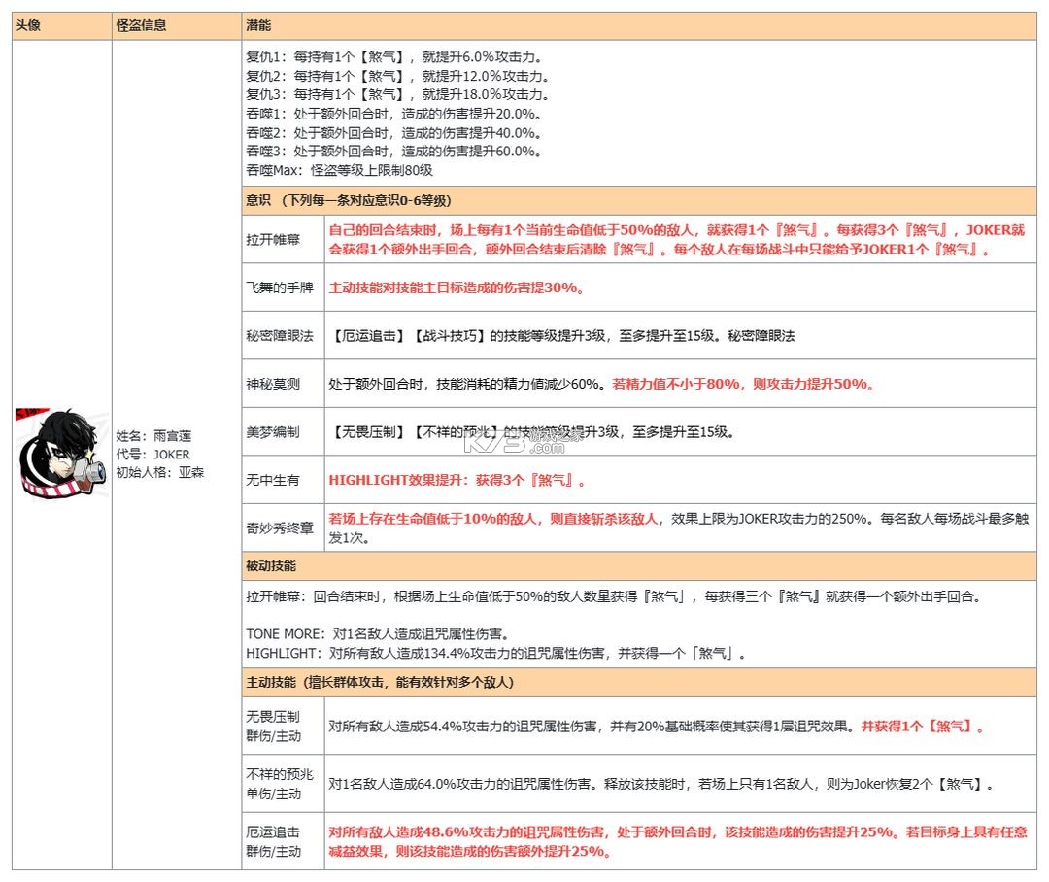Image resolution: width=1049 pixels, height=882 pixels.
Task: Click the 神秘莫测 skill entry
Action: pos(280,384)
